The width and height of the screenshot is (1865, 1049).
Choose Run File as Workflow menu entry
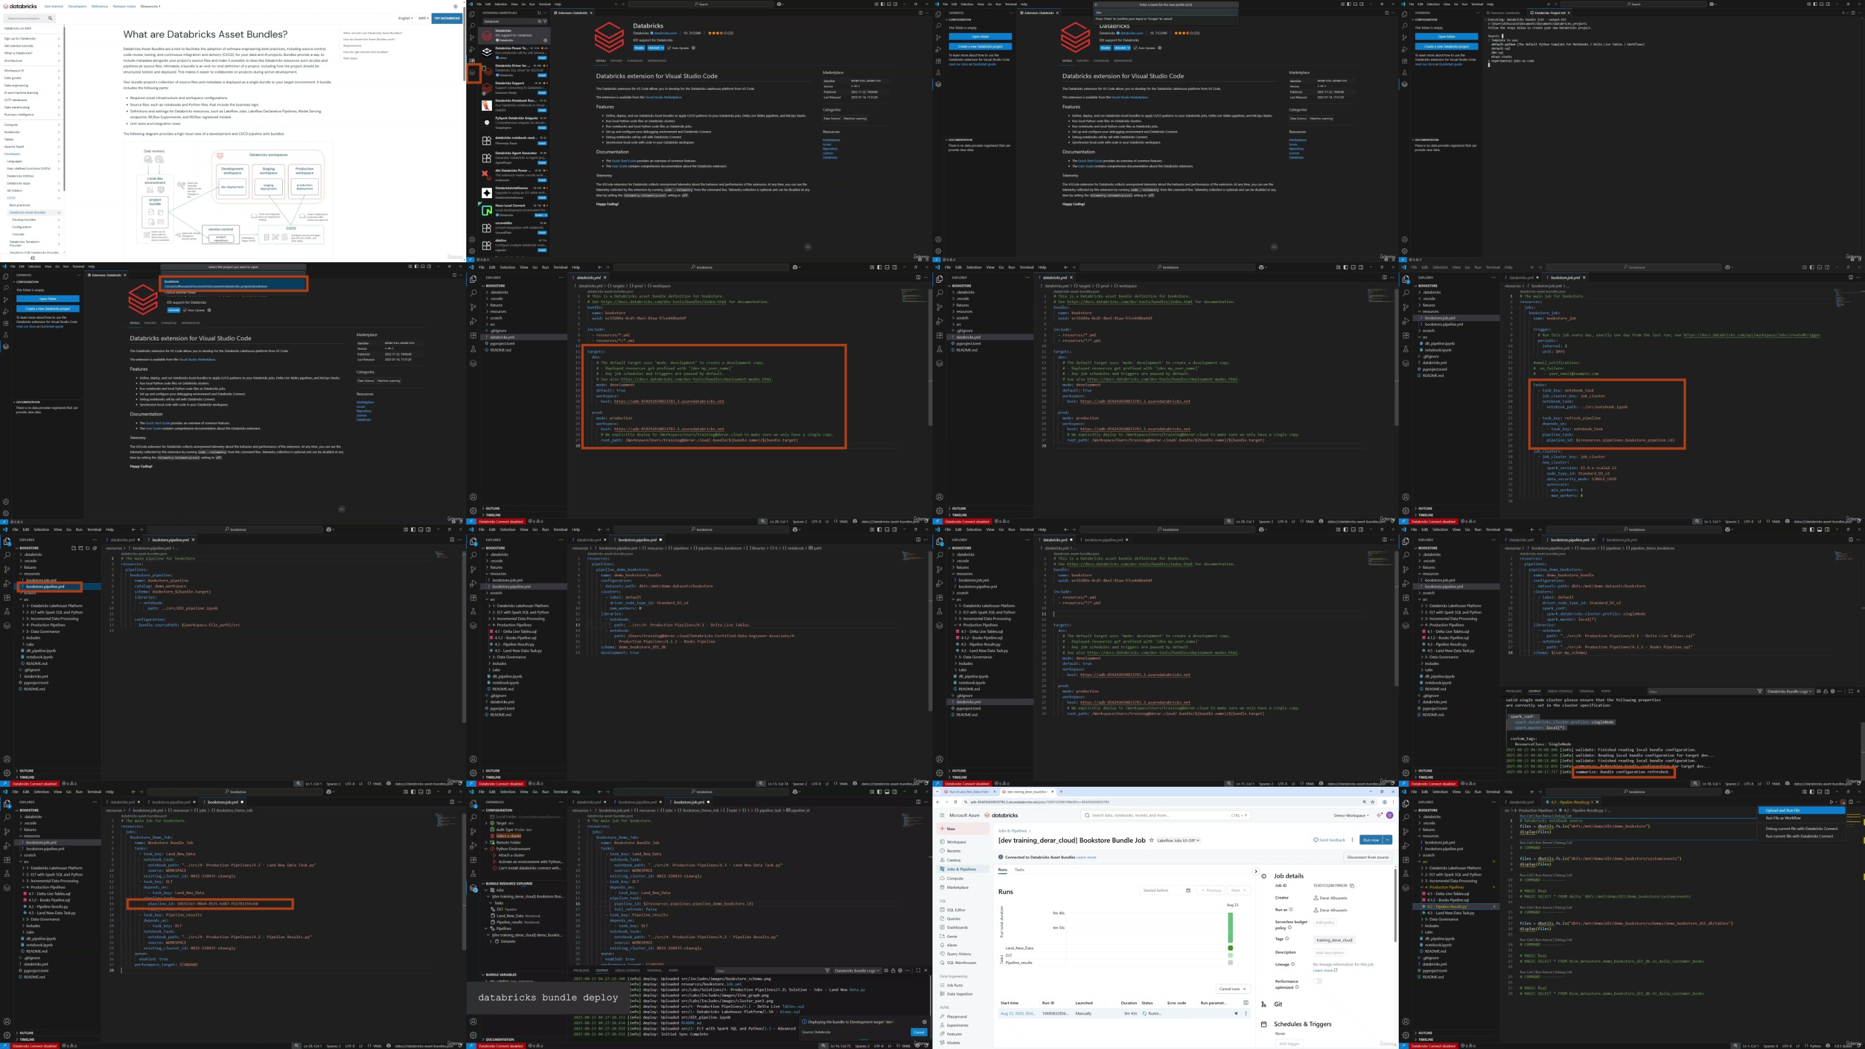1782,818
